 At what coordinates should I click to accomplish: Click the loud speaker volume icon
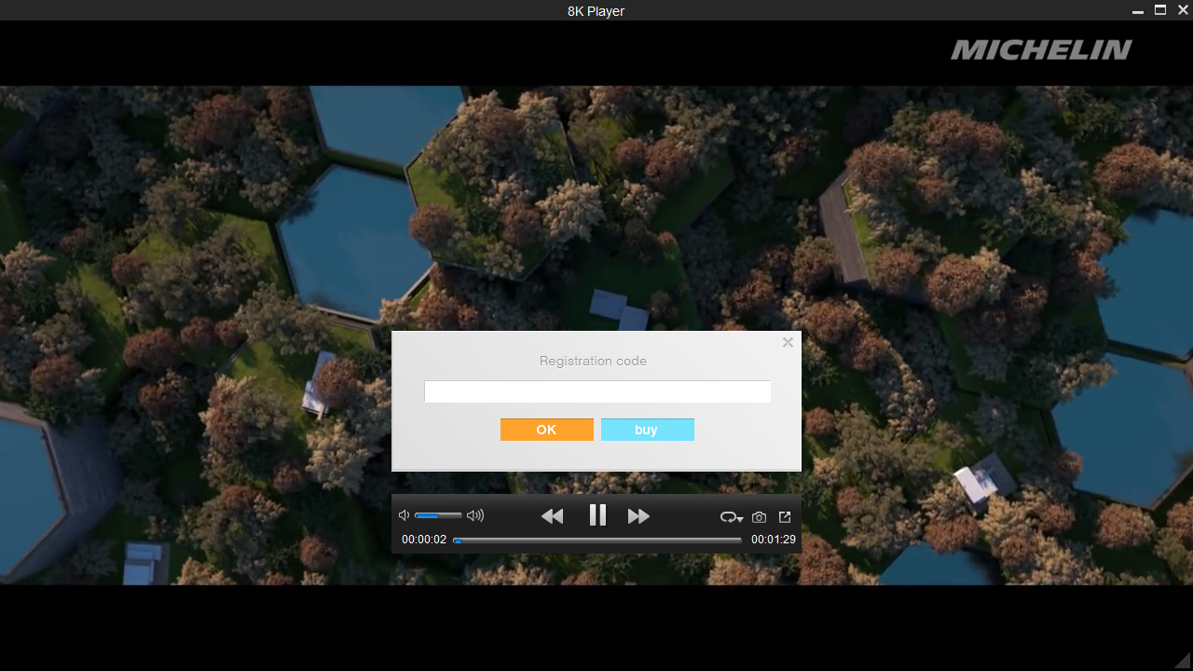coord(475,515)
